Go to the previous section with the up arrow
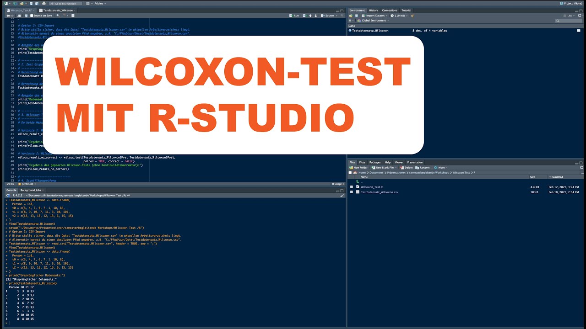586x329 pixels. pyautogui.click(x=310, y=16)
